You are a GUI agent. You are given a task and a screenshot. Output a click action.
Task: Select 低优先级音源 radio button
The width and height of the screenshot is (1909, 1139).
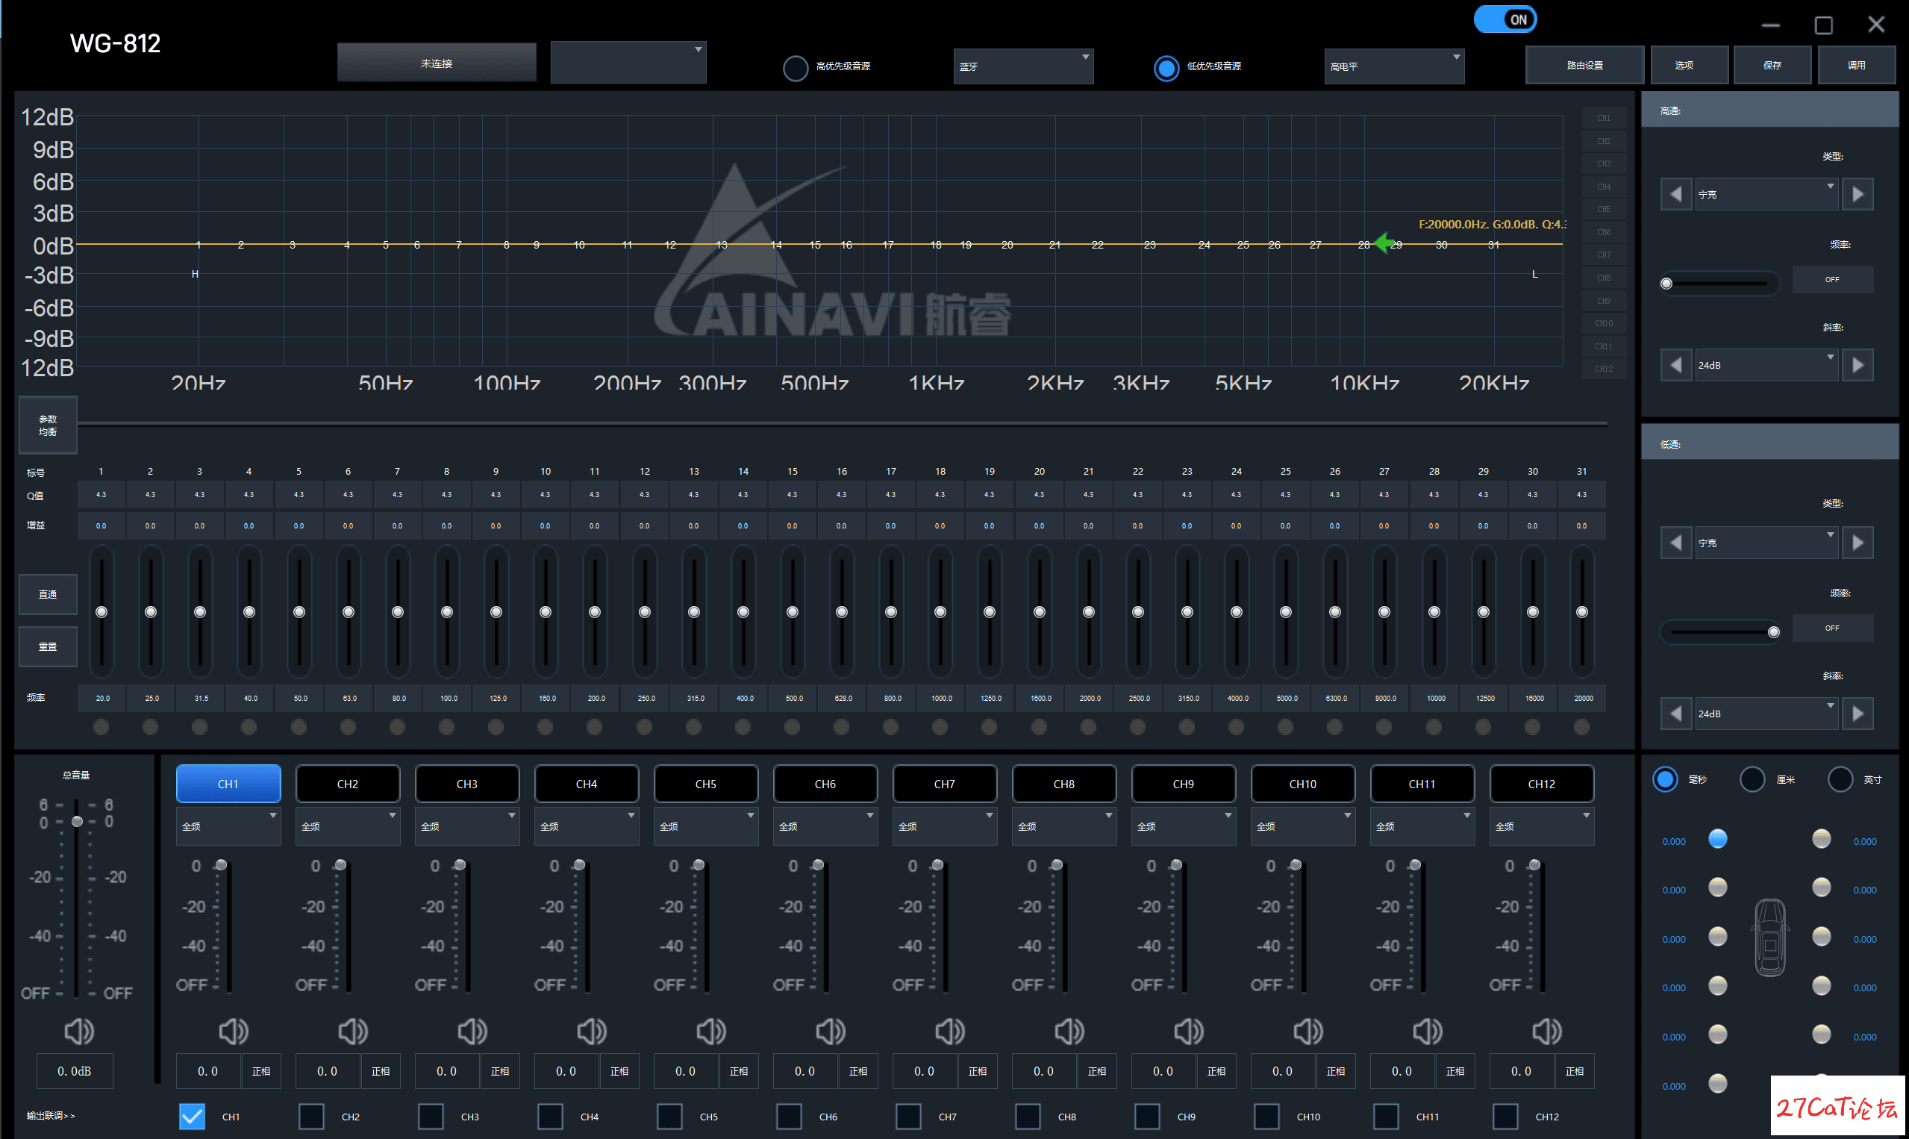pyautogui.click(x=1166, y=67)
